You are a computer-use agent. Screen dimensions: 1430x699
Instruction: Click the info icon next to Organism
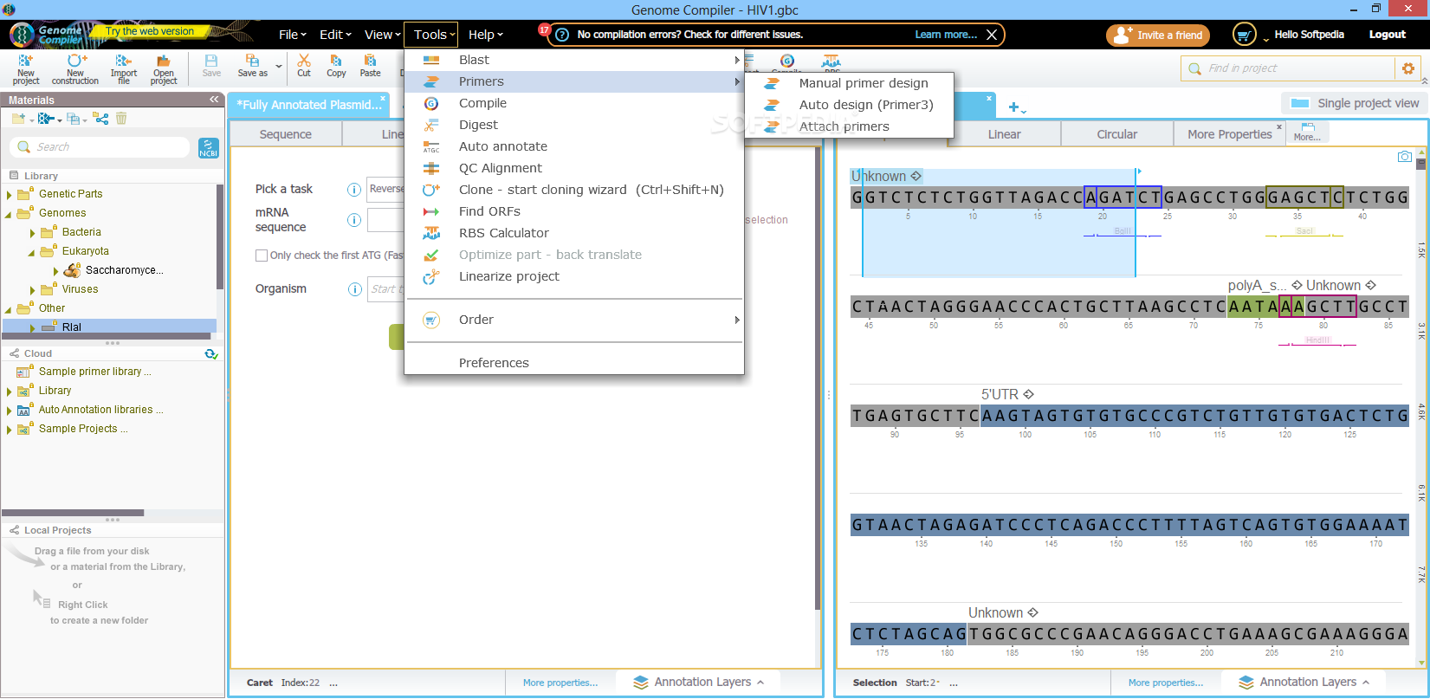coord(354,289)
